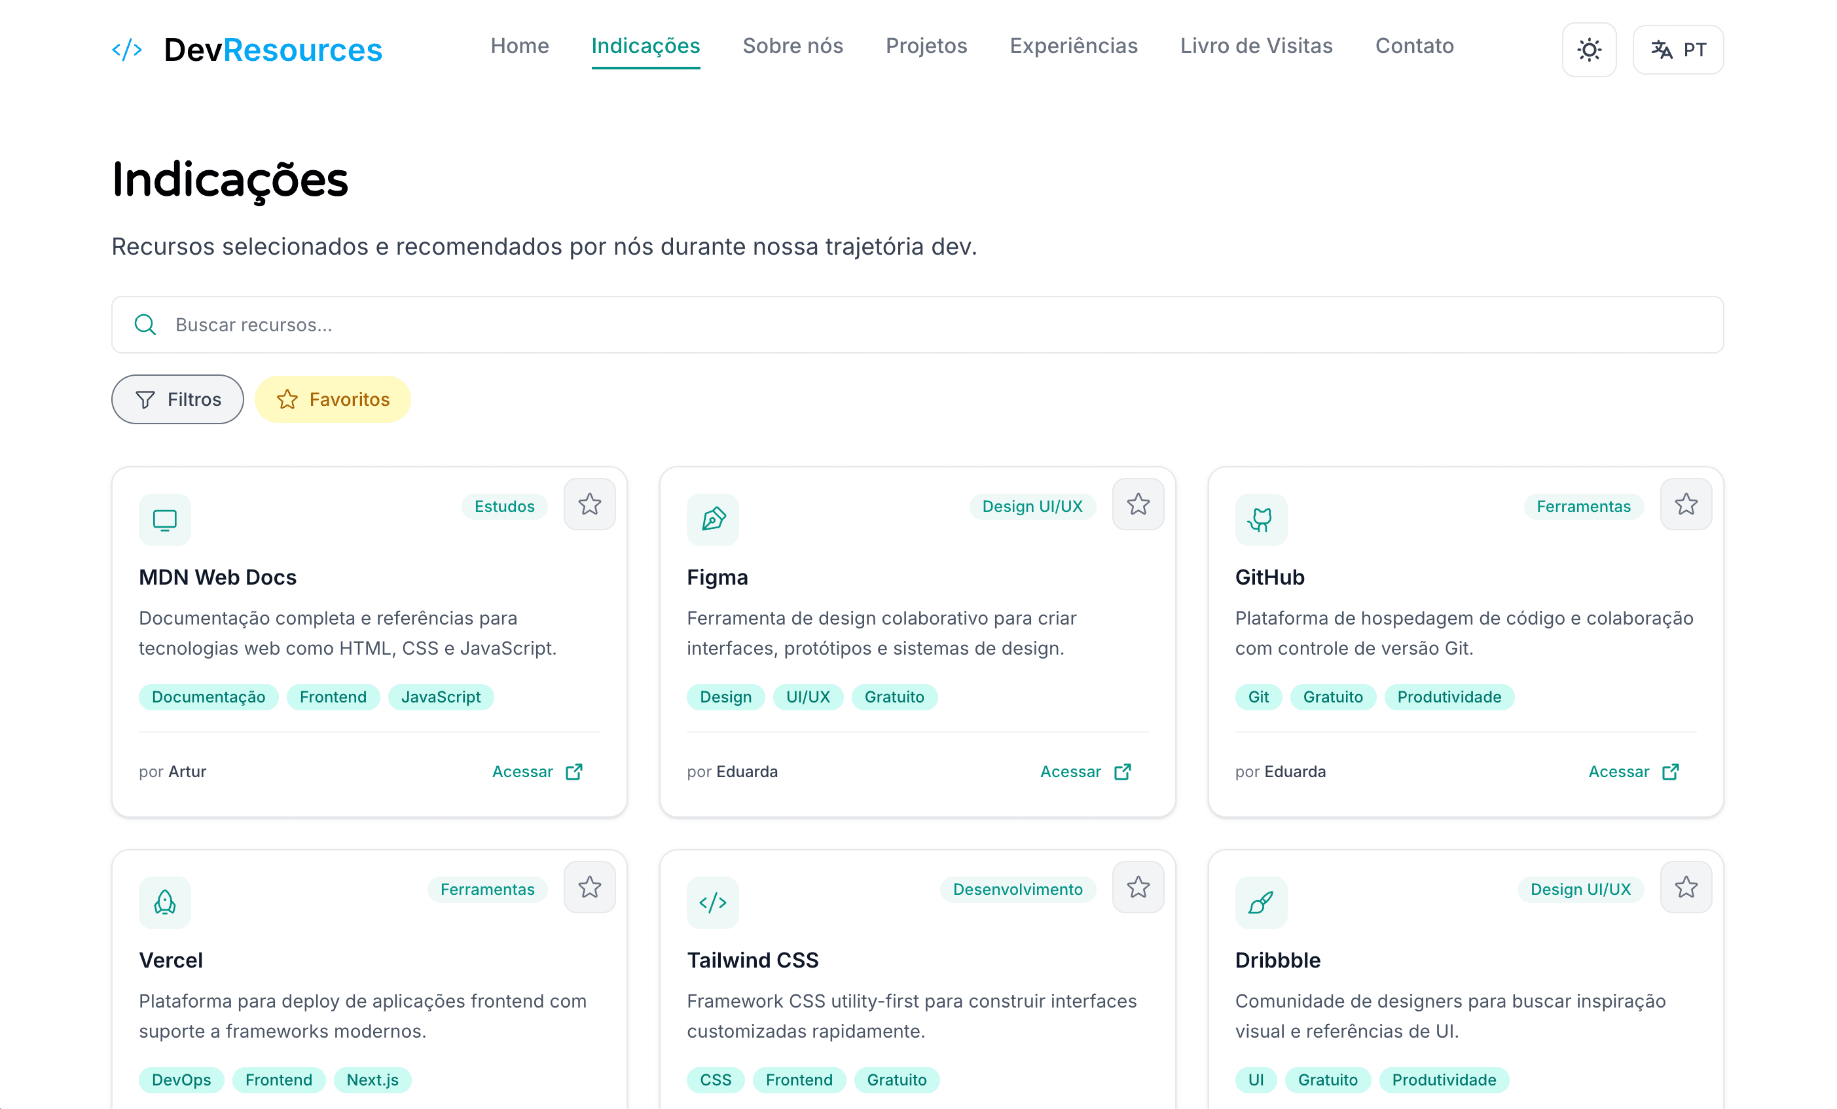Viewport: 1837px width, 1109px height.
Task: Click GitHub's Ferramentas category badge
Action: click(x=1584, y=507)
